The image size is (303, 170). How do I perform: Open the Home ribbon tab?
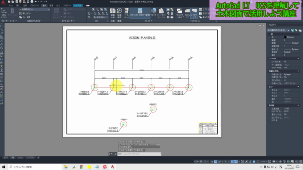pos(11,5)
